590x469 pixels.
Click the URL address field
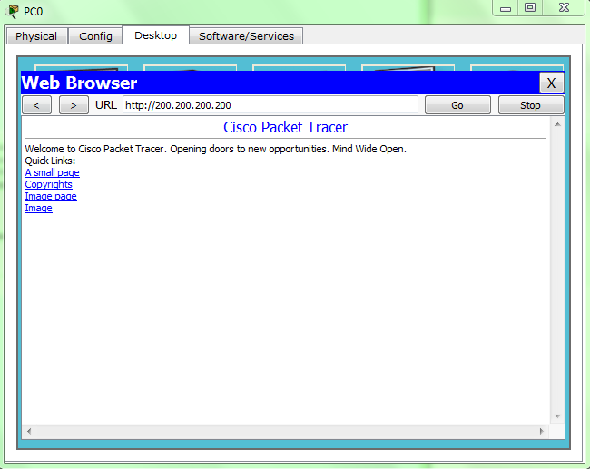click(x=270, y=105)
